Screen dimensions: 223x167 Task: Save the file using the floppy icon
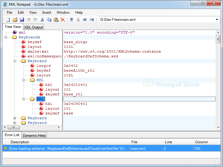[x=22, y=20]
